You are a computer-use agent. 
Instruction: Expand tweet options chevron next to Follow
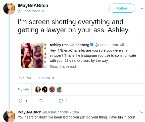pos(142,8)
